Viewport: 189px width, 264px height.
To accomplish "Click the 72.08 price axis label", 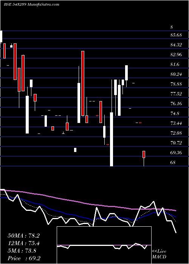I will 176,133.
